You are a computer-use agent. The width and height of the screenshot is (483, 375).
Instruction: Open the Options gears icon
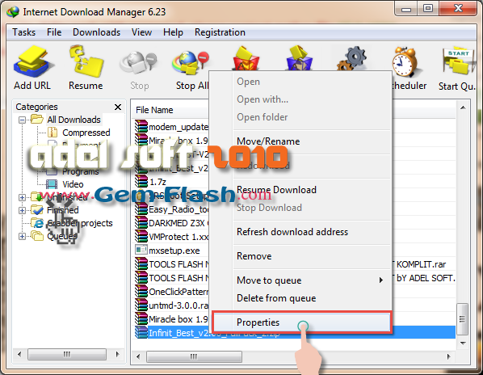(x=352, y=58)
